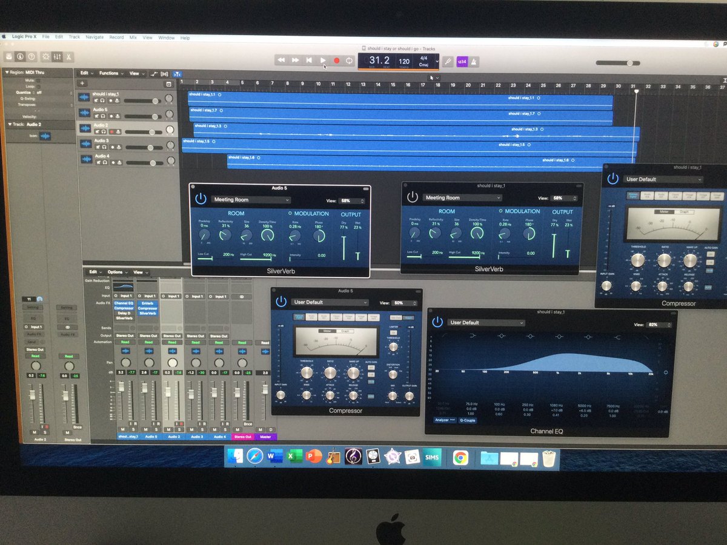727x545 pixels.
Task: Open the Track menu in menu bar
Action: (x=74, y=37)
